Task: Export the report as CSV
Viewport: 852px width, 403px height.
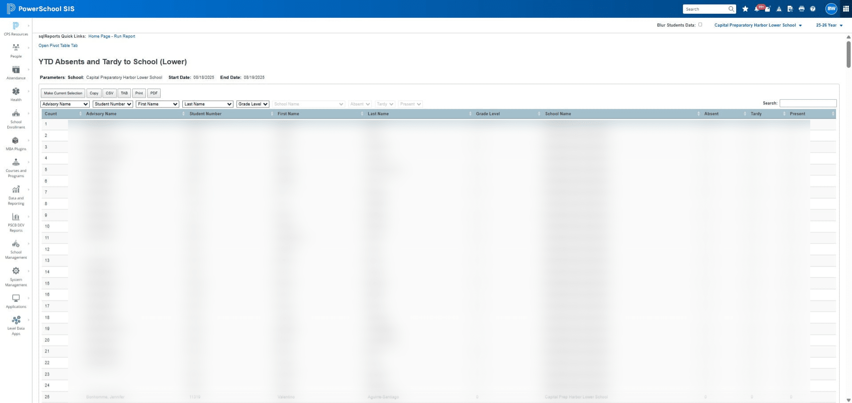Action: click(x=110, y=93)
